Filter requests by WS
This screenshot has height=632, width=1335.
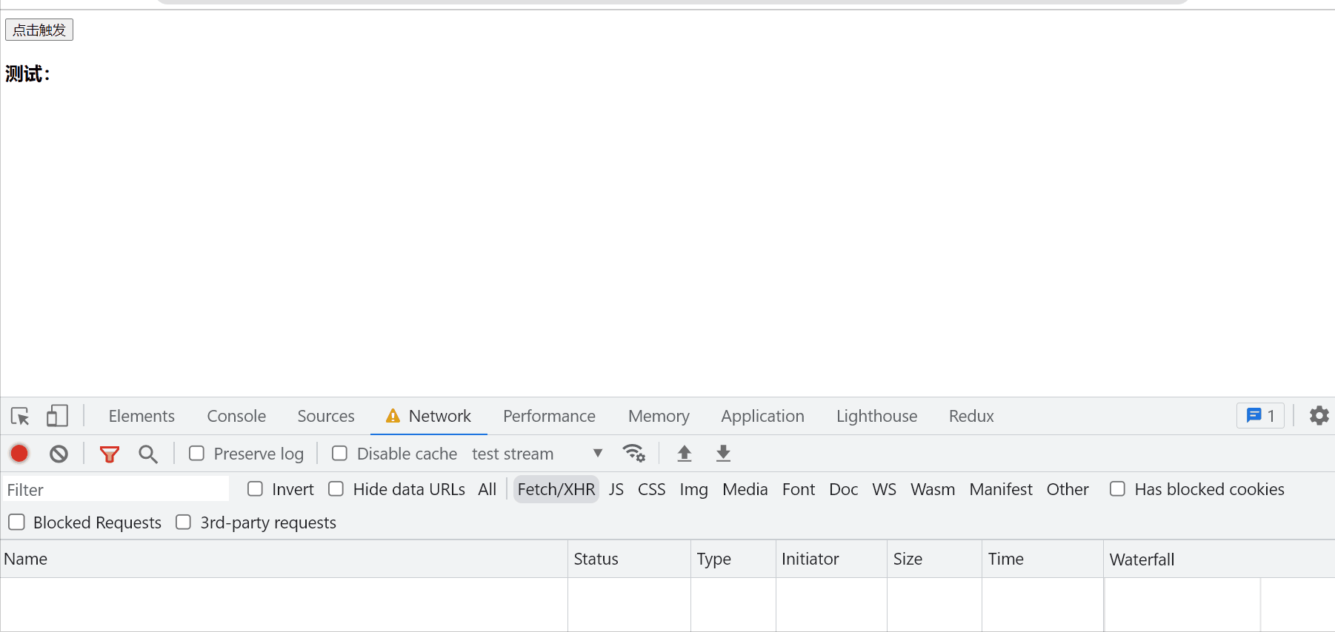tap(884, 489)
